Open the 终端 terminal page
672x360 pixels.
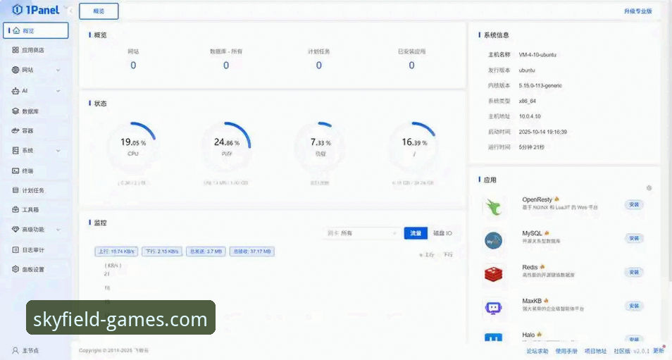(27, 170)
